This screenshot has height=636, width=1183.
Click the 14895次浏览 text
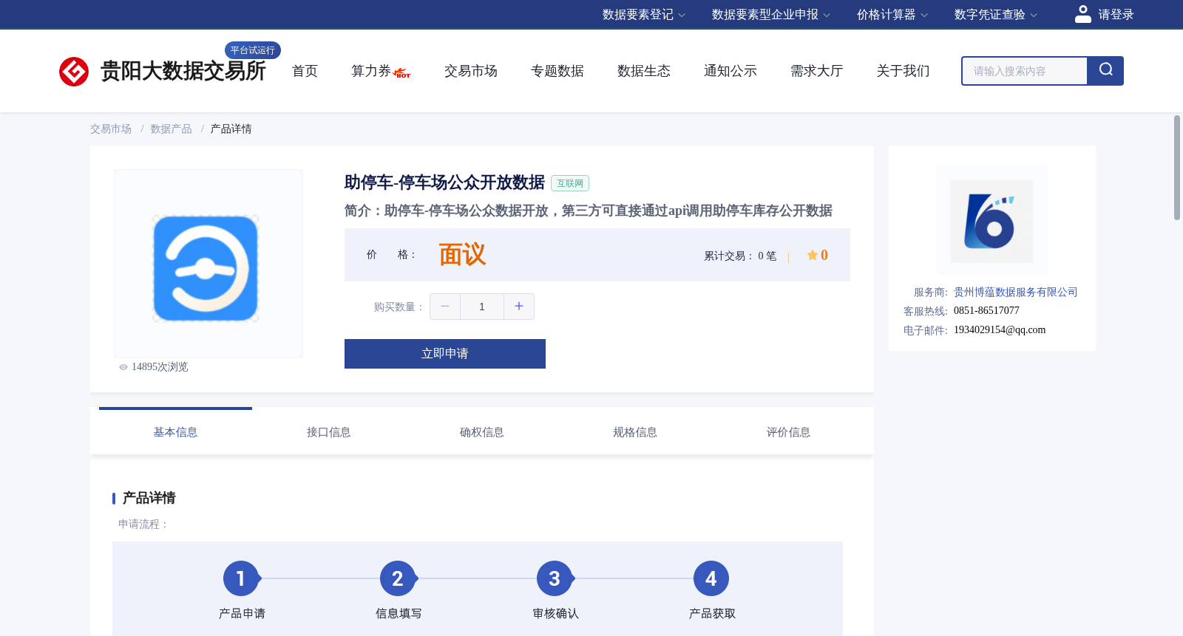(x=160, y=367)
